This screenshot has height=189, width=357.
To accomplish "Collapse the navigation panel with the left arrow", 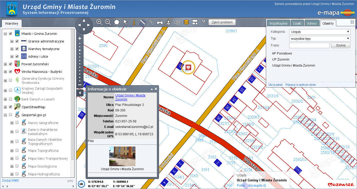I will (80, 93).
